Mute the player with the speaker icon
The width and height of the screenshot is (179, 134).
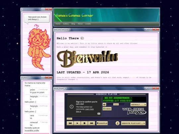coord(104,105)
